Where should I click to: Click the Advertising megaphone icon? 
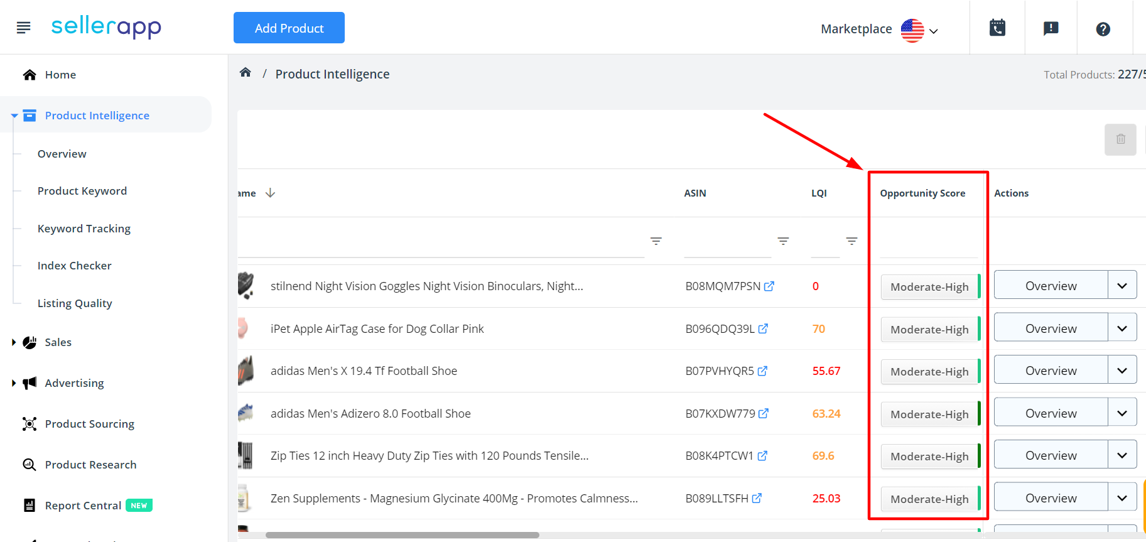[x=30, y=383]
